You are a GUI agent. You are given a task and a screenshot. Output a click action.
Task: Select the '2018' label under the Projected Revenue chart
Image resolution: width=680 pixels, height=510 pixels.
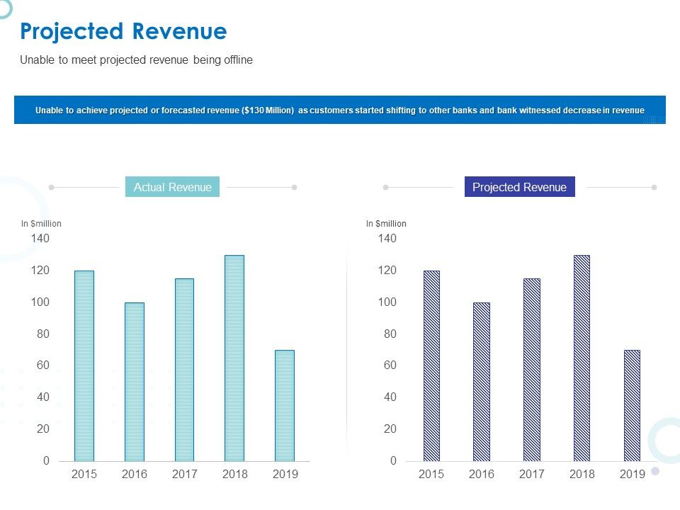[582, 474]
